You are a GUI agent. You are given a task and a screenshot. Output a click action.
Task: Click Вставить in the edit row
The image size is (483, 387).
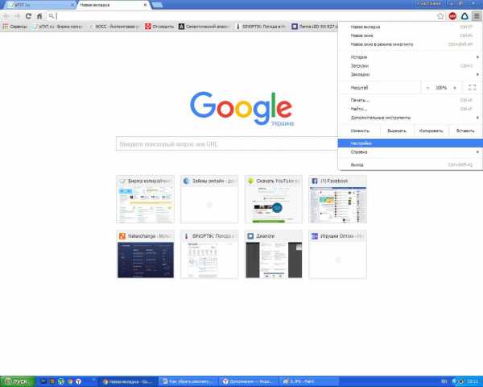[465, 131]
